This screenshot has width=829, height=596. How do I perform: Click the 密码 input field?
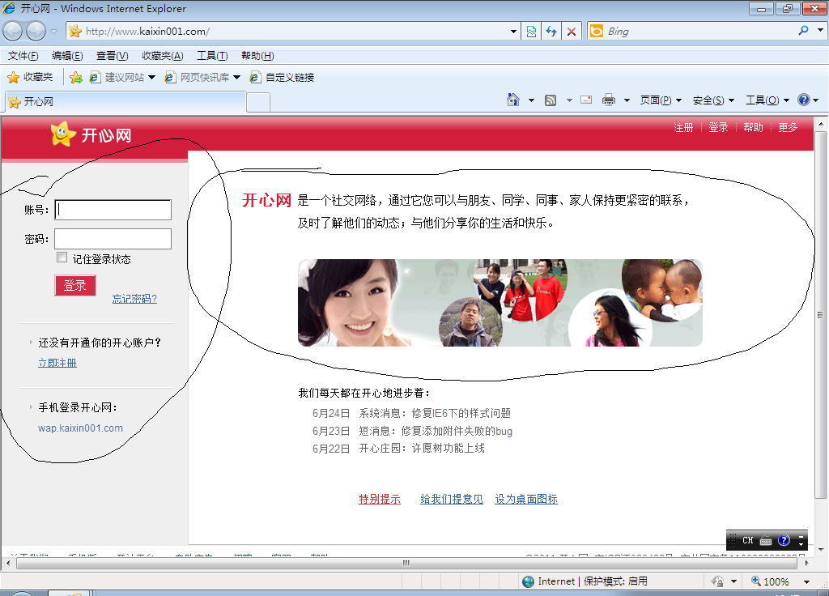(113, 239)
